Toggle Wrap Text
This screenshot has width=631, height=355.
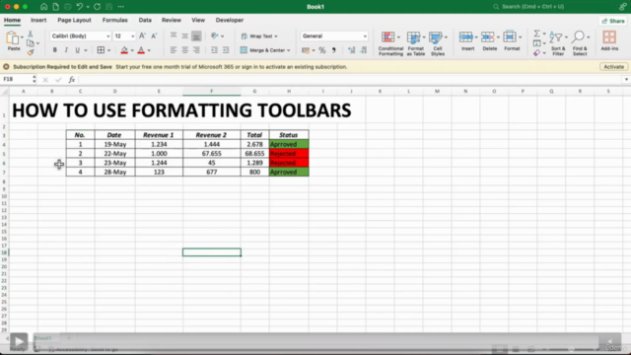tap(259, 35)
